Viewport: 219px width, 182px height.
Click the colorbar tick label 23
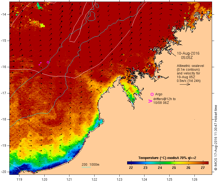pos(145,168)
